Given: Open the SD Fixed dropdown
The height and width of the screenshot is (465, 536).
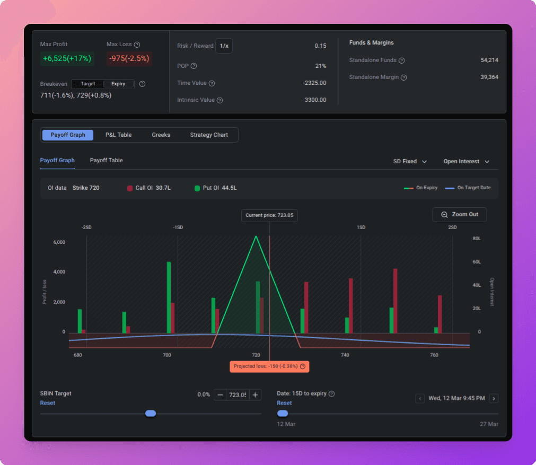Looking at the screenshot, I should pyautogui.click(x=410, y=161).
